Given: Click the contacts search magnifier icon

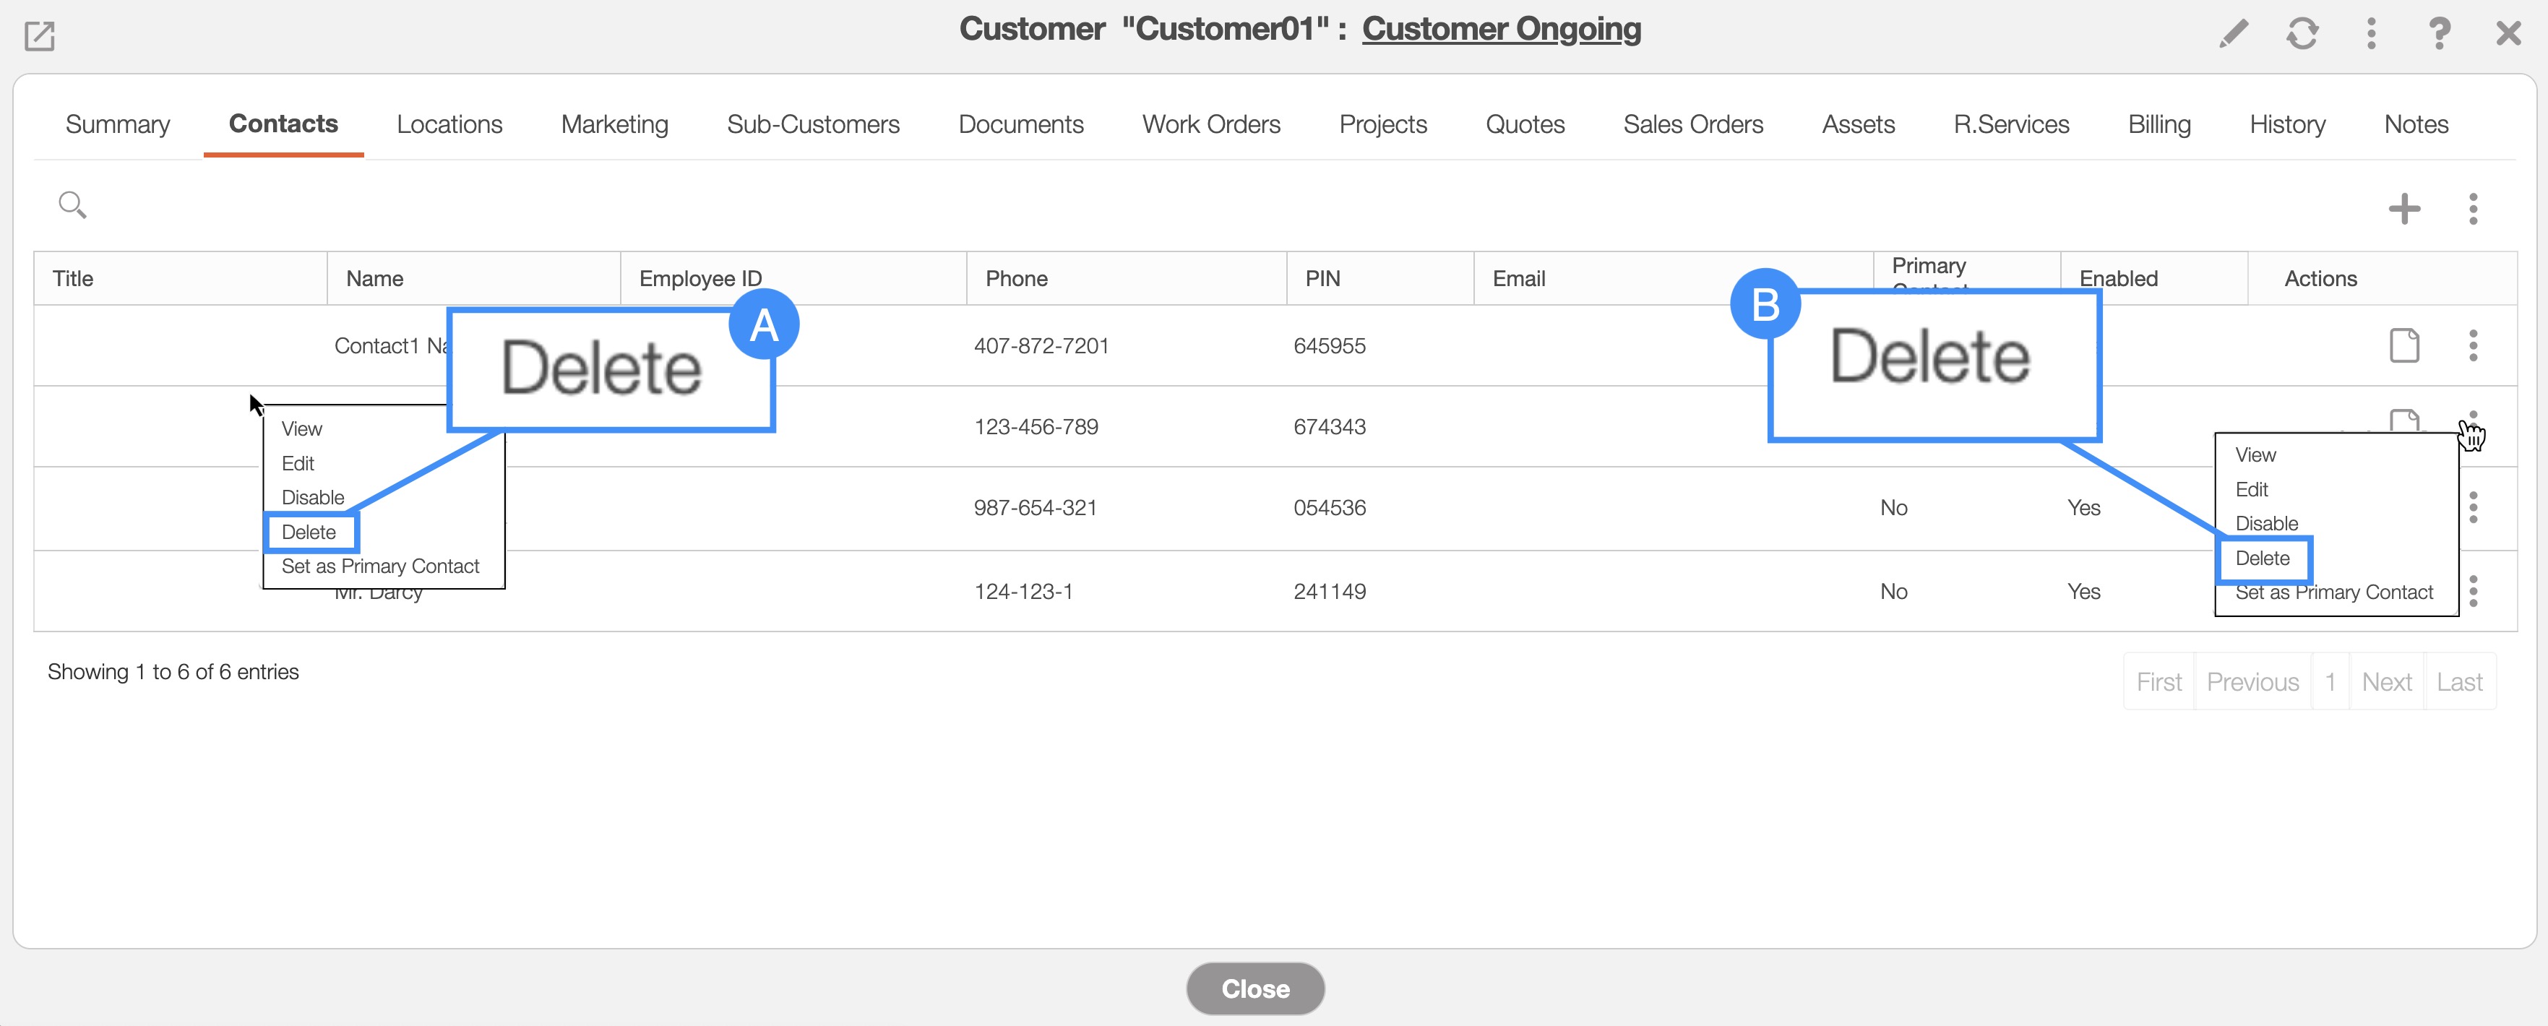Looking at the screenshot, I should 72,204.
